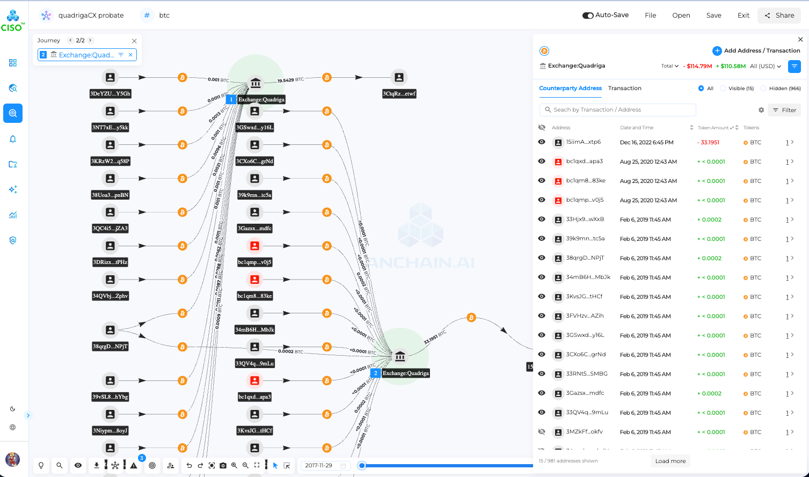The image size is (809, 477).
Task: Open the shared folder icon in sidebar
Action: [x=13, y=164]
